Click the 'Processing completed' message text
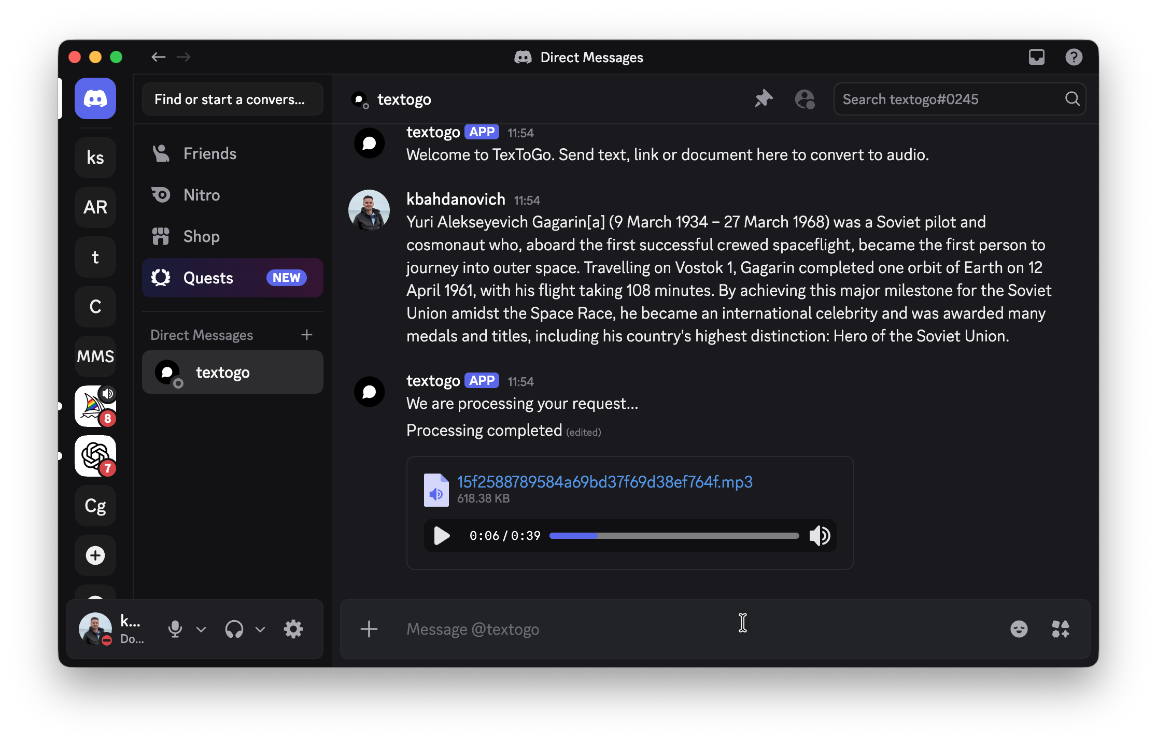Viewport: 1157px width, 744px height. coord(484,430)
